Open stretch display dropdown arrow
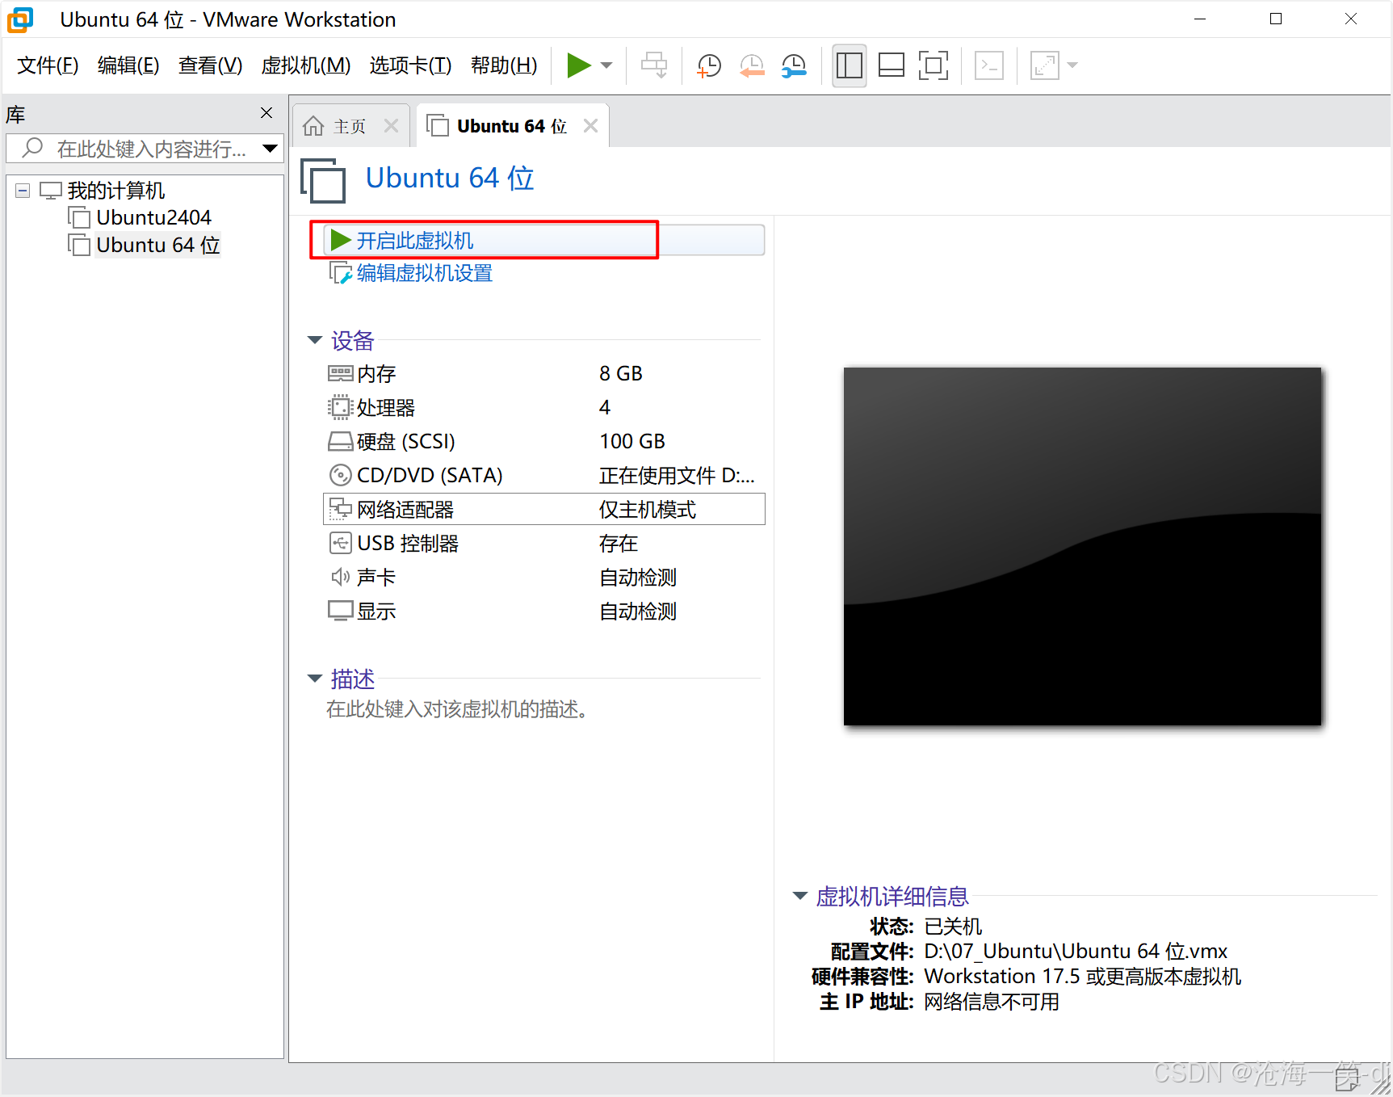The width and height of the screenshot is (1393, 1097). 1072,65
